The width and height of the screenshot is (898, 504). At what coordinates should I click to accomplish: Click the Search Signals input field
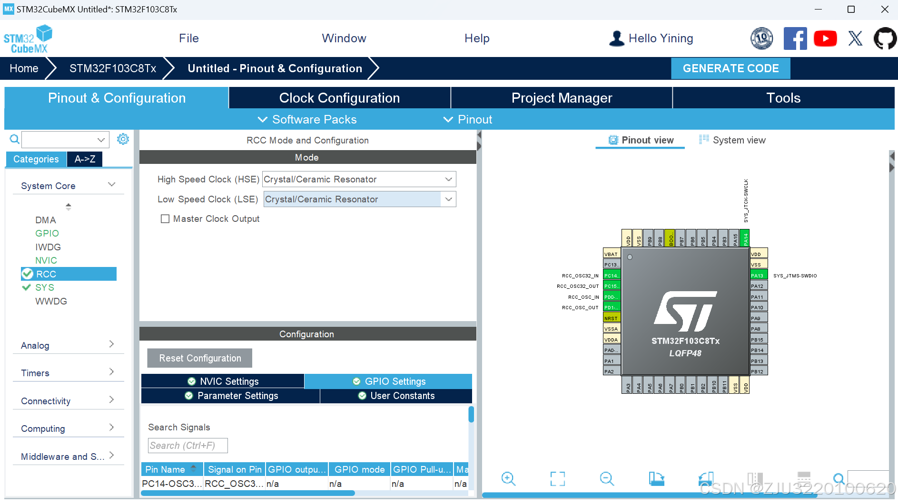pyautogui.click(x=187, y=446)
